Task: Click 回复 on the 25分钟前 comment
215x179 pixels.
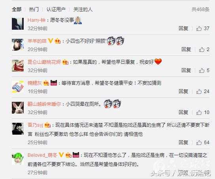Action: pyautogui.click(x=183, y=143)
